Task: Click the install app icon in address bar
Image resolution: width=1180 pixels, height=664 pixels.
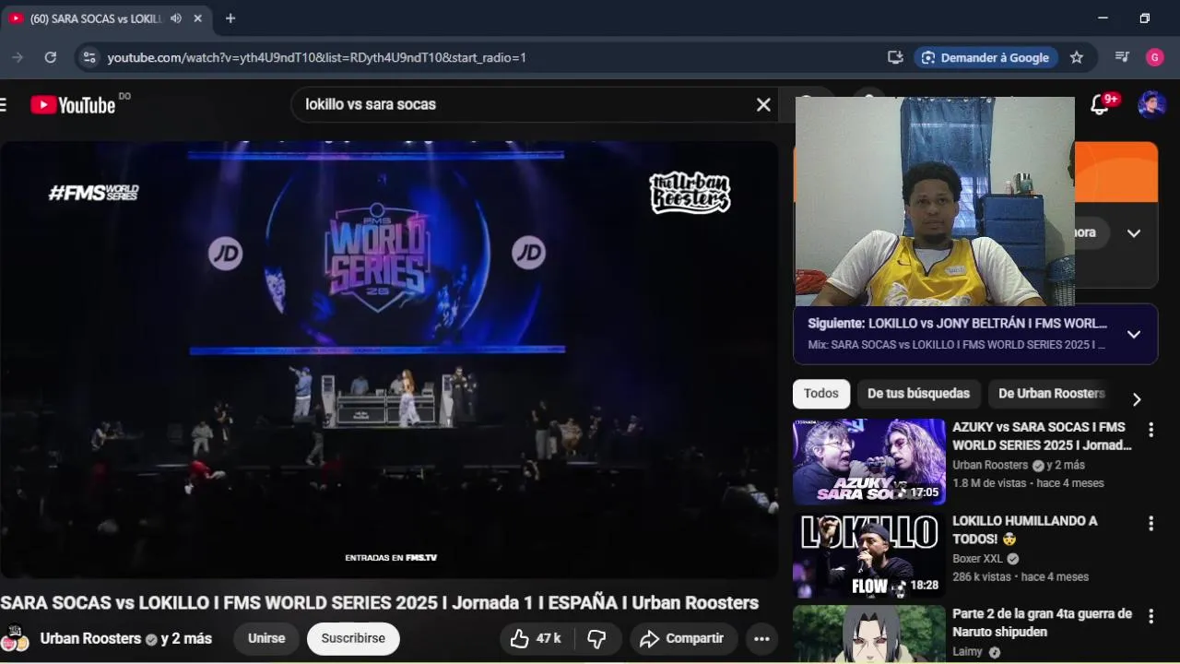Action: [895, 57]
